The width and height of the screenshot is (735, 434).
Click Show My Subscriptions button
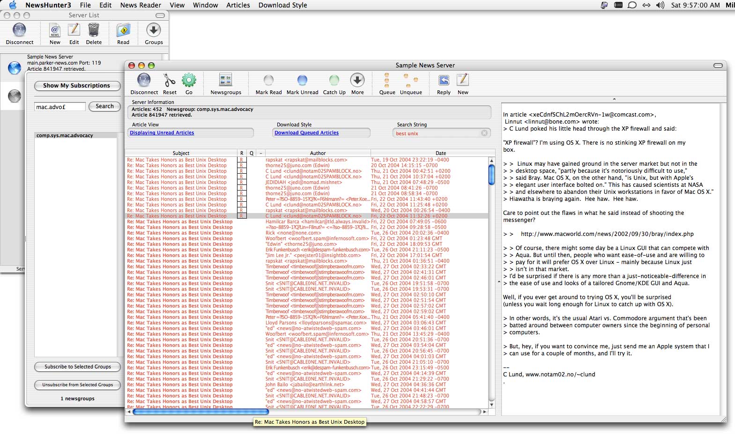(77, 86)
